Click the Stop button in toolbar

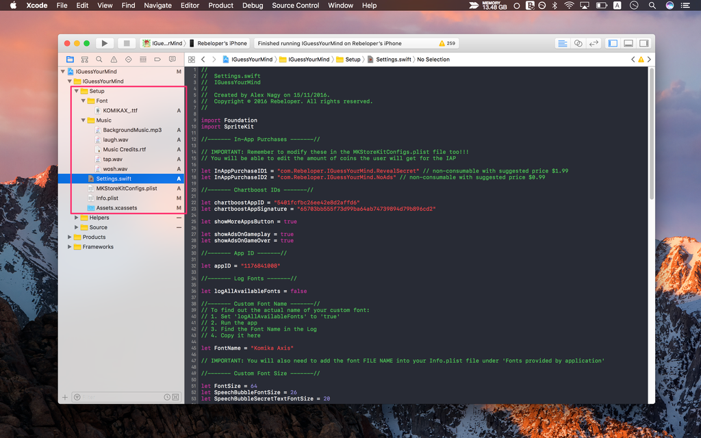coord(126,43)
